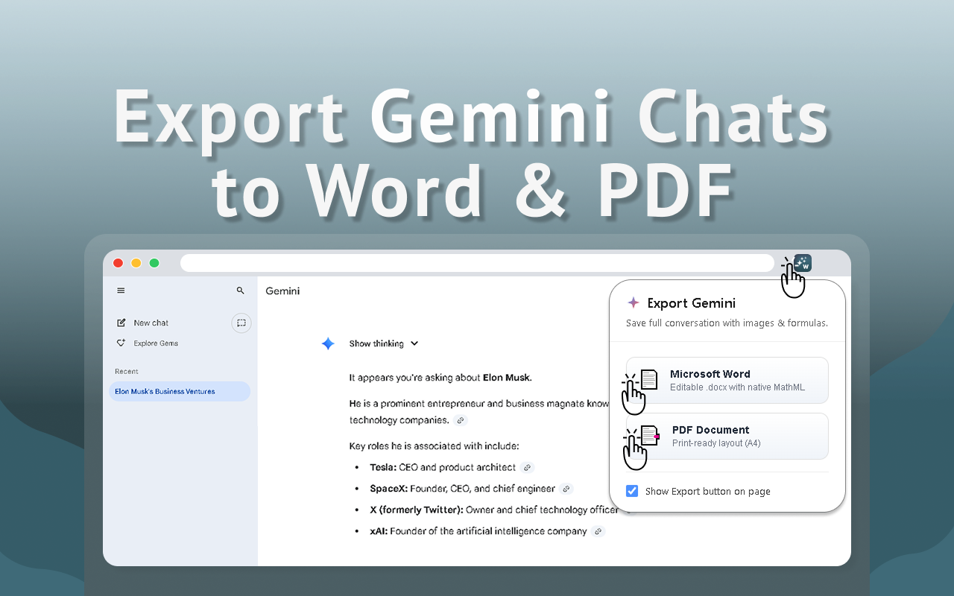Click the Word document icon in popup
Screen dimensions: 954x596
(x=649, y=380)
